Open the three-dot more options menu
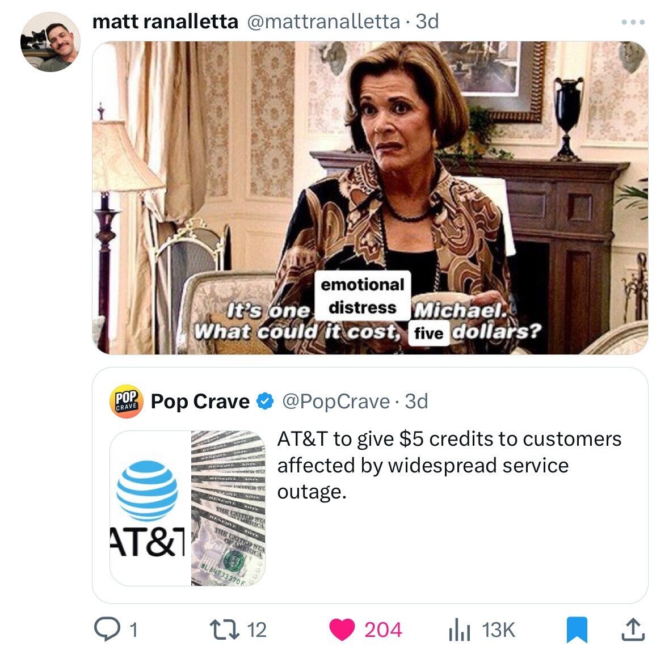 [633, 22]
